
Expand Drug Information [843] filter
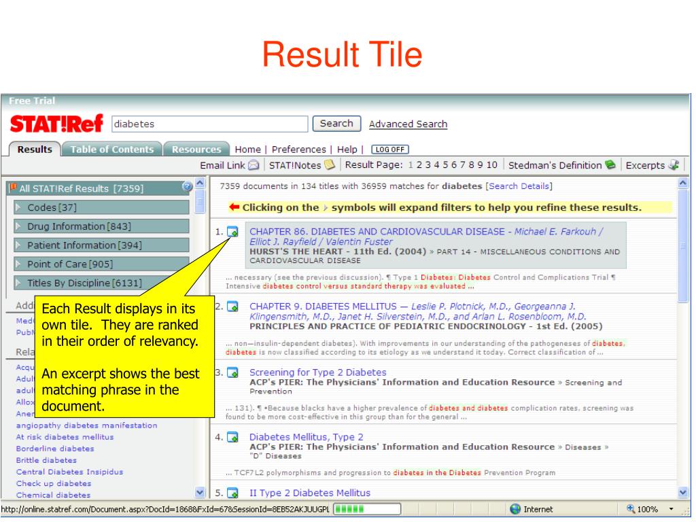point(18,226)
